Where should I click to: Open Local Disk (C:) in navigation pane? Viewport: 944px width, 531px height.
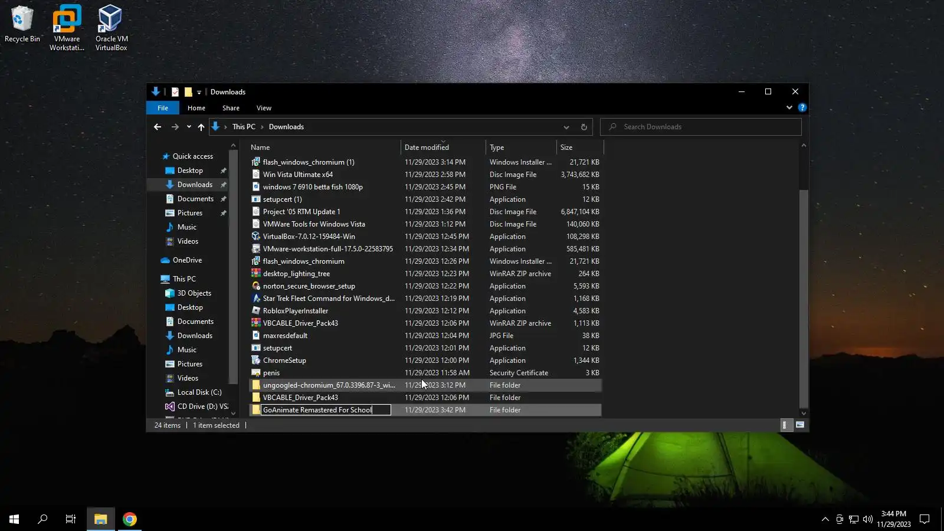tap(199, 392)
